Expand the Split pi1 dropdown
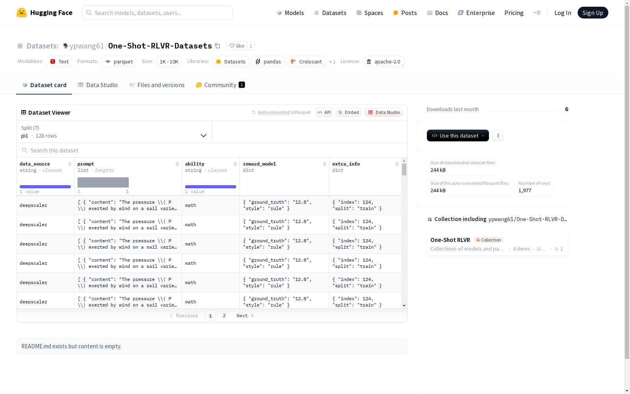Image resolution: width=630 pixels, height=394 pixels. tap(114, 132)
